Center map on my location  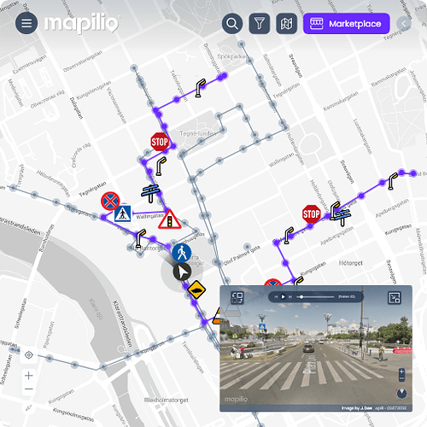[29, 355]
